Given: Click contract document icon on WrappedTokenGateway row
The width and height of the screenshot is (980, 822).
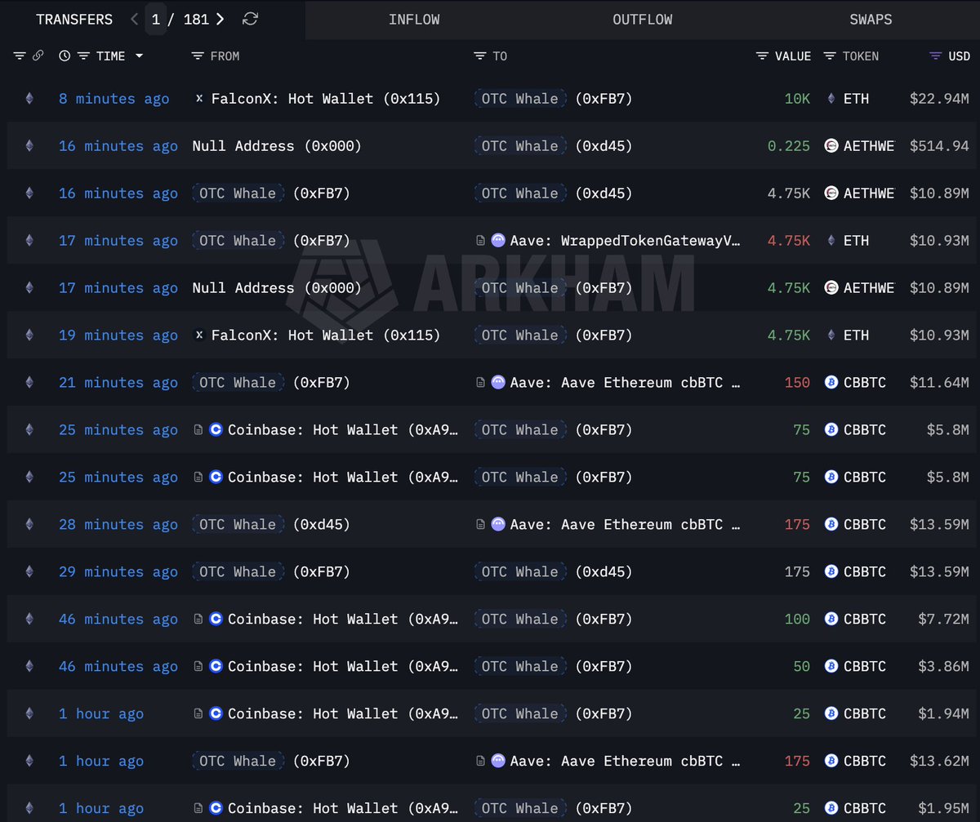Looking at the screenshot, I should pyautogui.click(x=481, y=241).
